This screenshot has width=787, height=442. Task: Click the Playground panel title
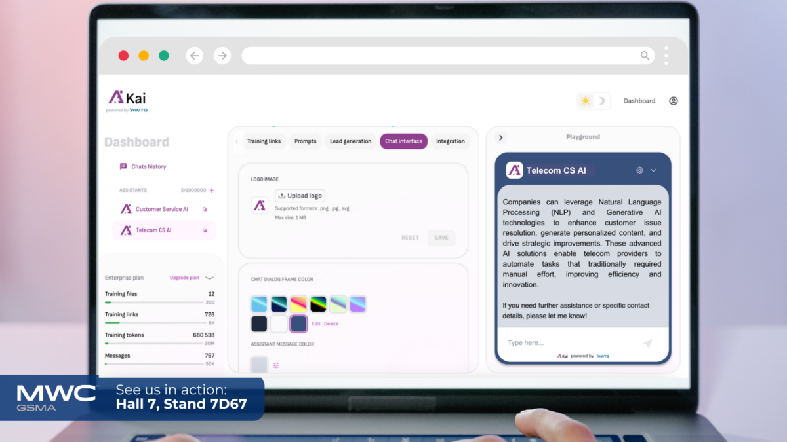coord(583,137)
